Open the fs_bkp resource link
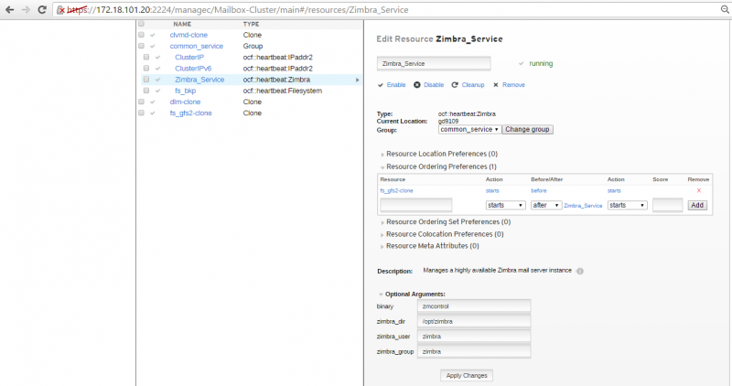The width and height of the screenshot is (732, 386). coord(186,91)
